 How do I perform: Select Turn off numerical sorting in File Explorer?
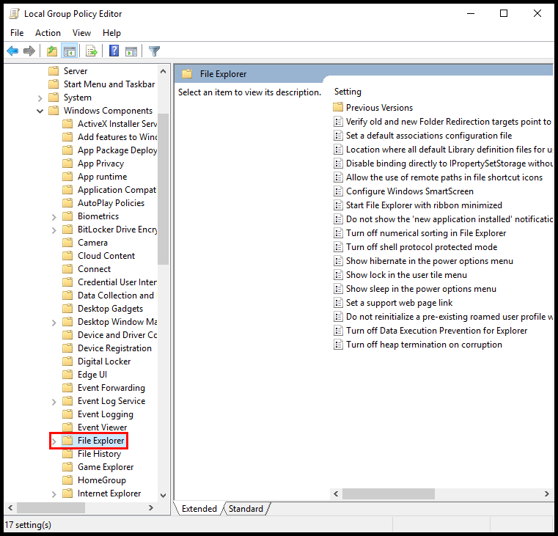point(426,233)
